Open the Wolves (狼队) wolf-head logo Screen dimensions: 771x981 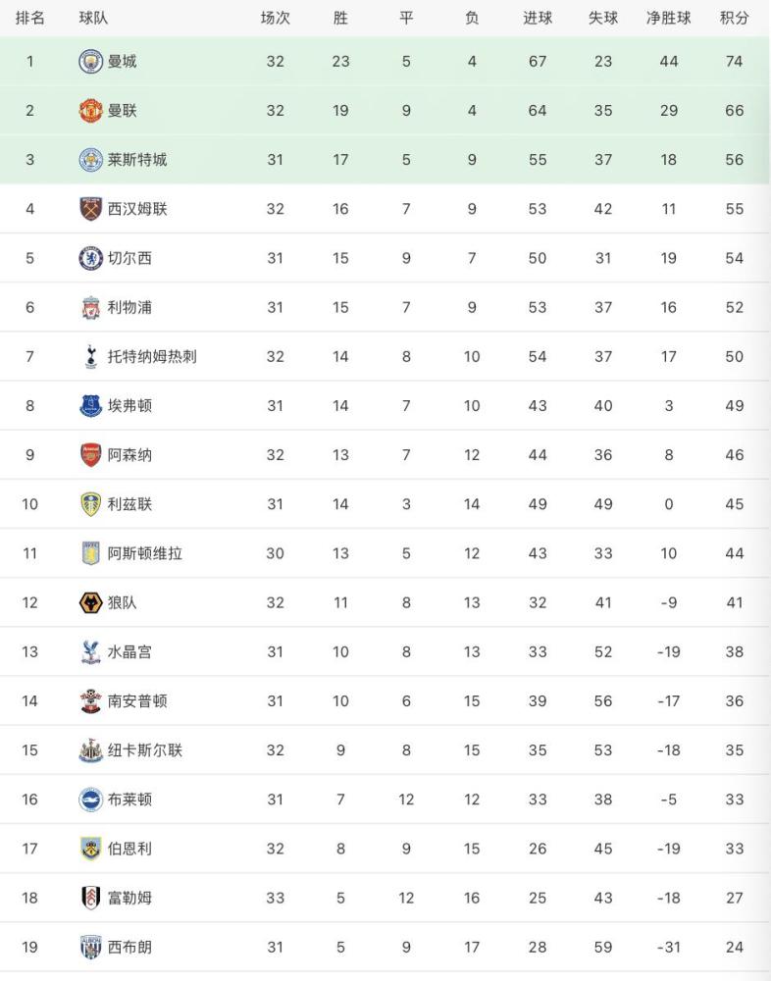[91, 602]
